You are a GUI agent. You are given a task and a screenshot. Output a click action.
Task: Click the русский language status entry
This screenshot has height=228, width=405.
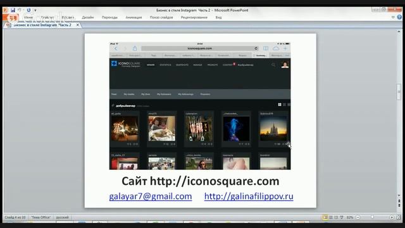tap(63, 217)
